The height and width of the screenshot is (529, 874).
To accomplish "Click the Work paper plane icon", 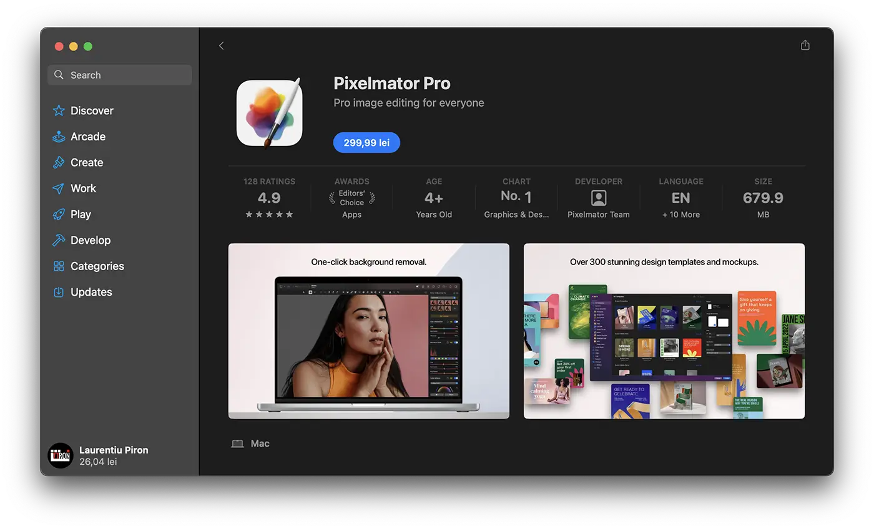I will [59, 188].
